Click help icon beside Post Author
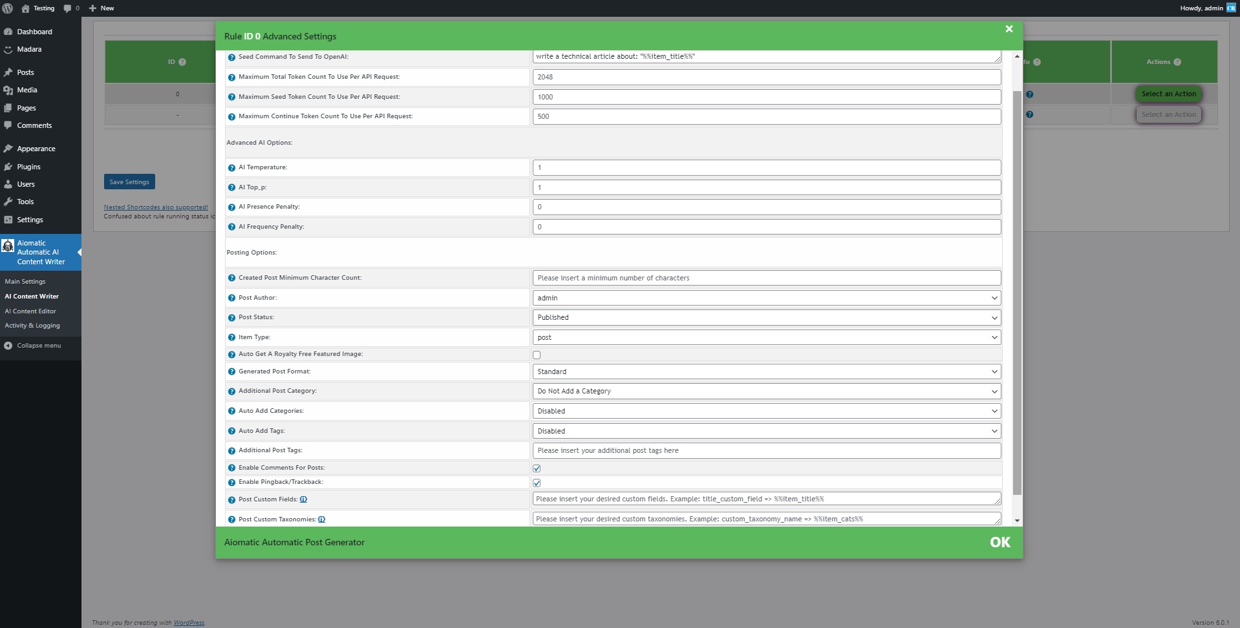This screenshot has width=1240, height=628. [x=231, y=298]
